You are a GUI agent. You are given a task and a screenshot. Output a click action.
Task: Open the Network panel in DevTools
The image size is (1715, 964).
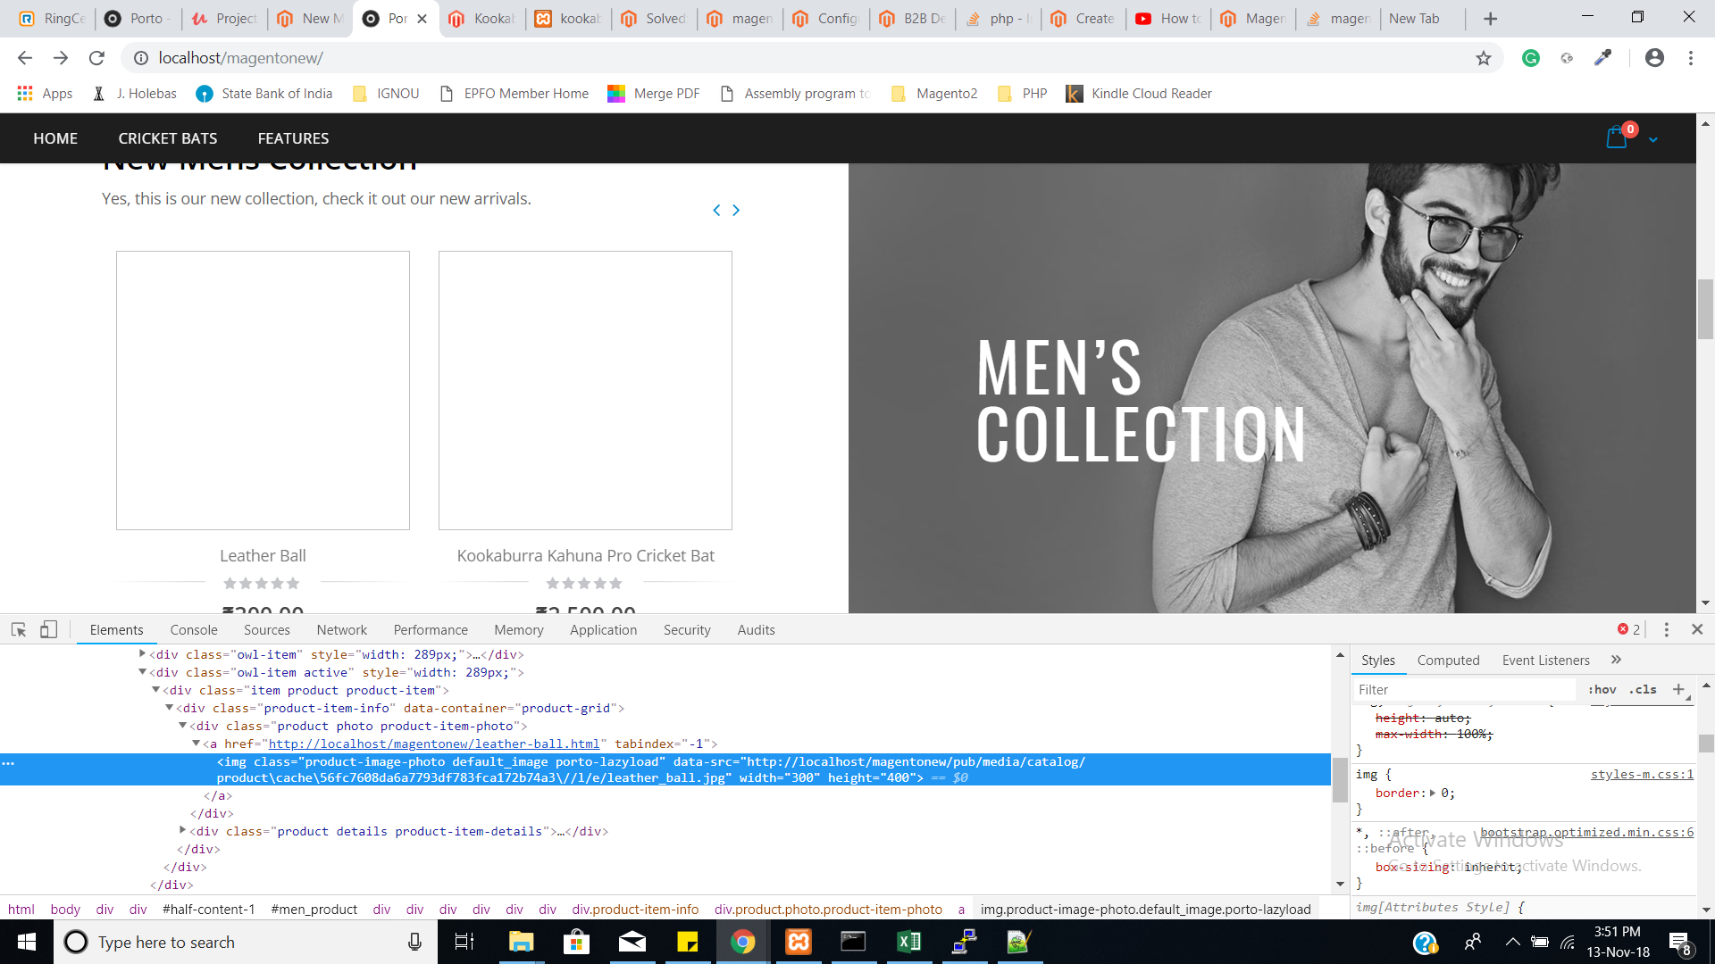tap(341, 629)
